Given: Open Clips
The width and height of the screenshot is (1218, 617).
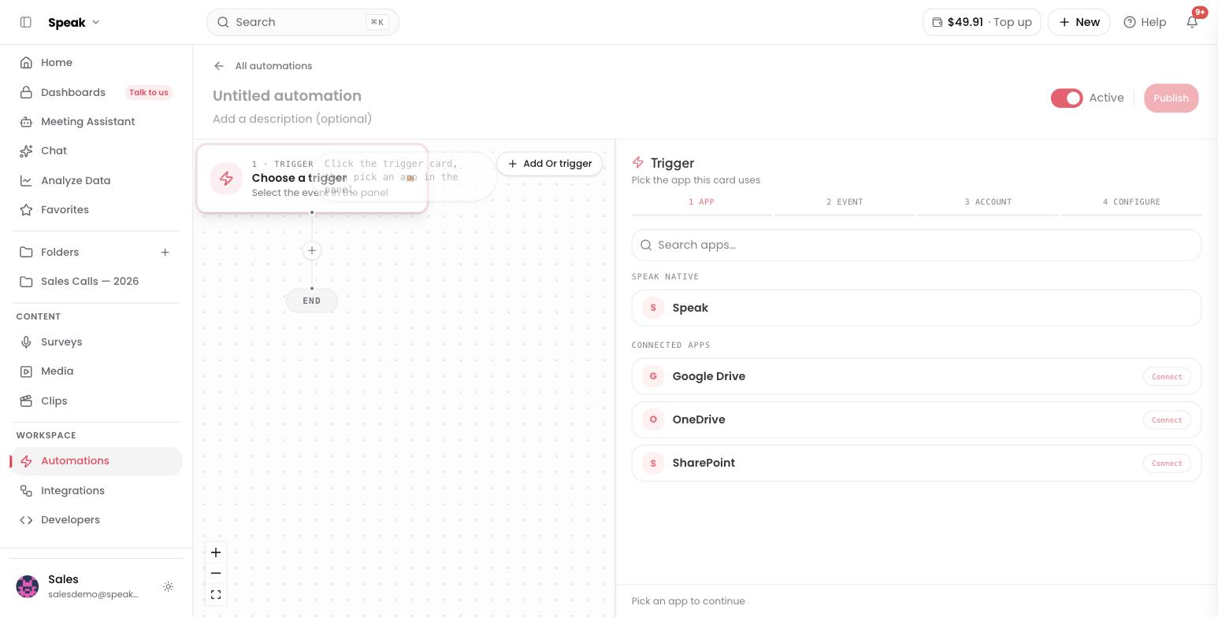Looking at the screenshot, I should coord(96,401).
